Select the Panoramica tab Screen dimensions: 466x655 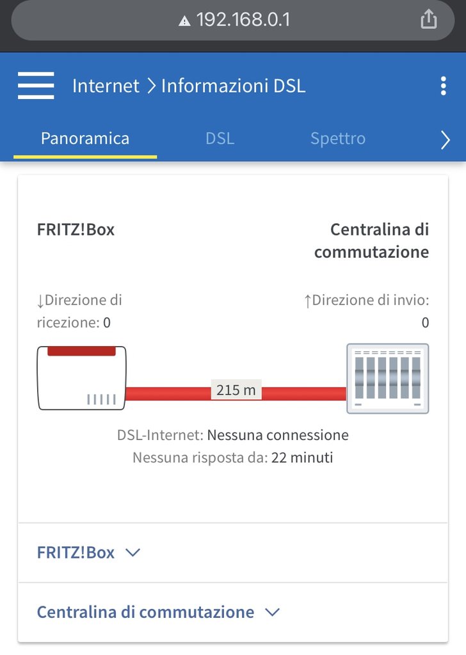tap(85, 139)
